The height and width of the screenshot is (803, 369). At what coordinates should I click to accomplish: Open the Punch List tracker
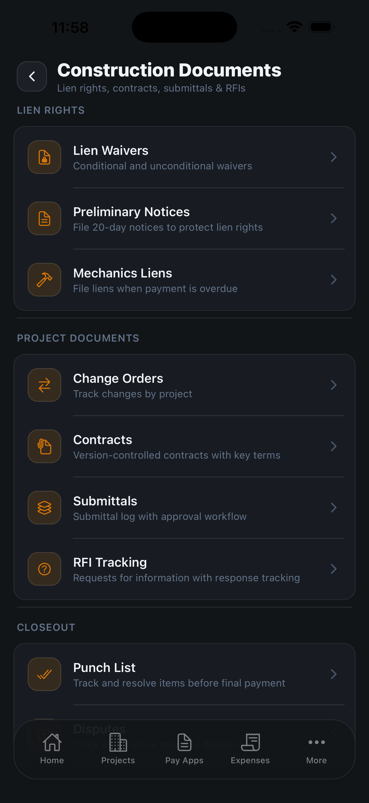point(184,674)
